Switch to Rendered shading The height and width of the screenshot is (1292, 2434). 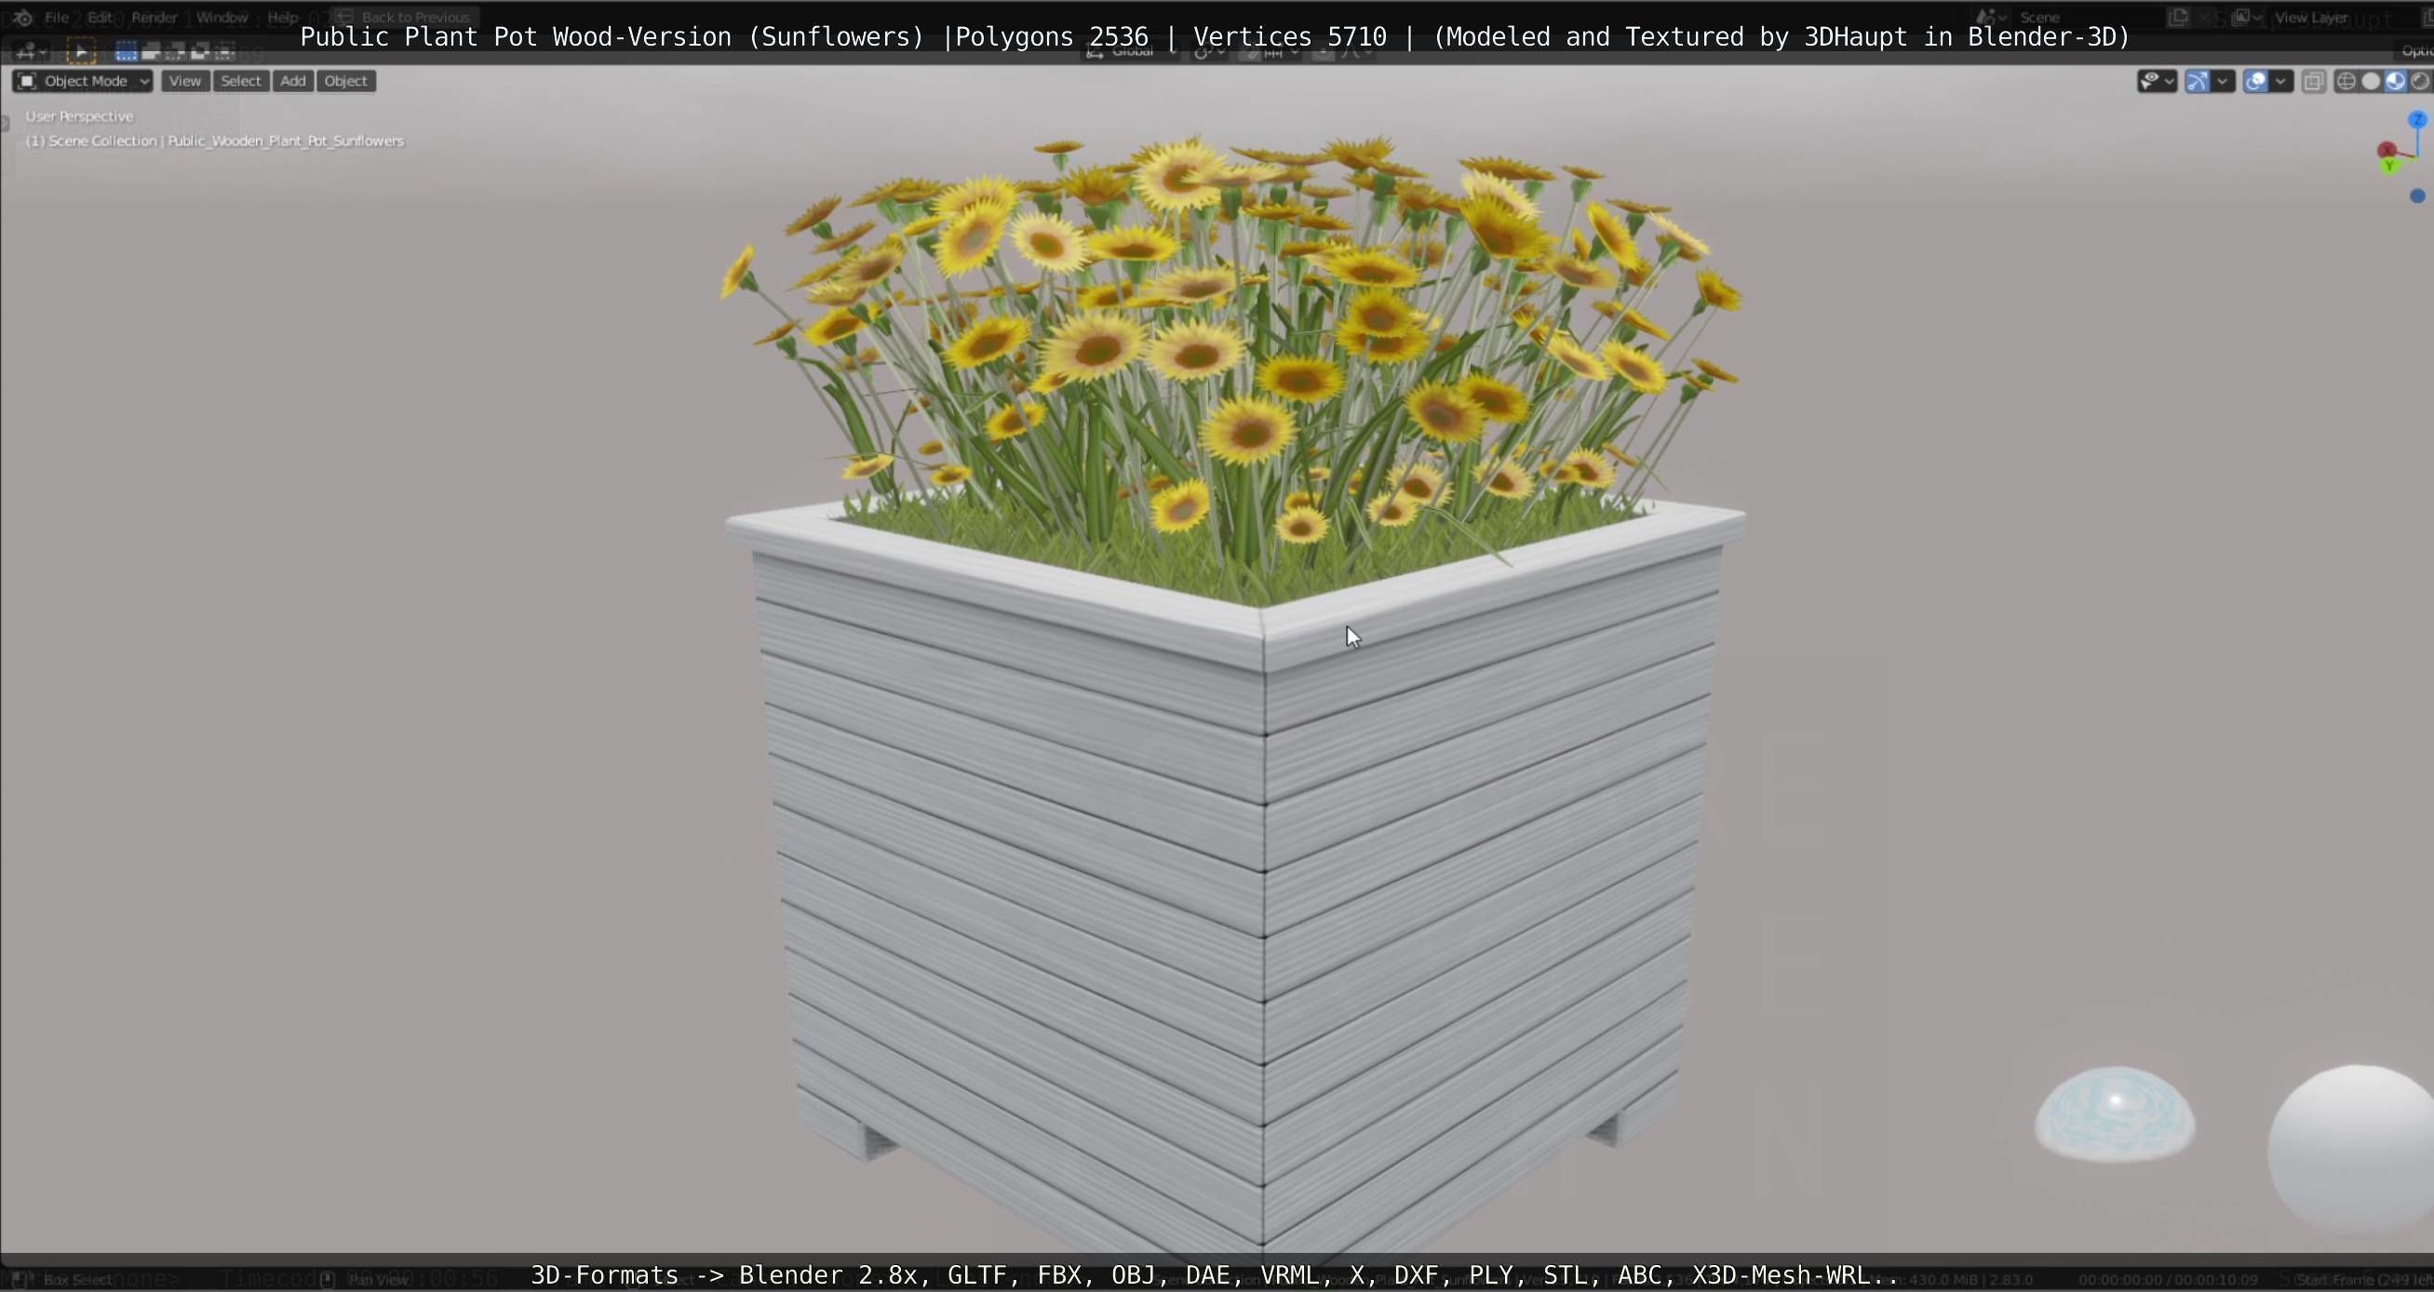(2420, 81)
